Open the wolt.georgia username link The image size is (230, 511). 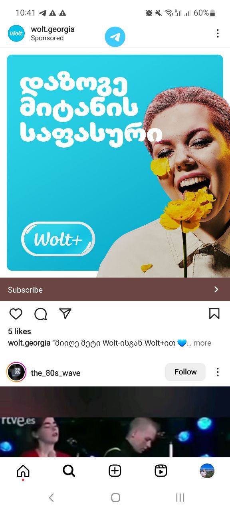(53, 29)
